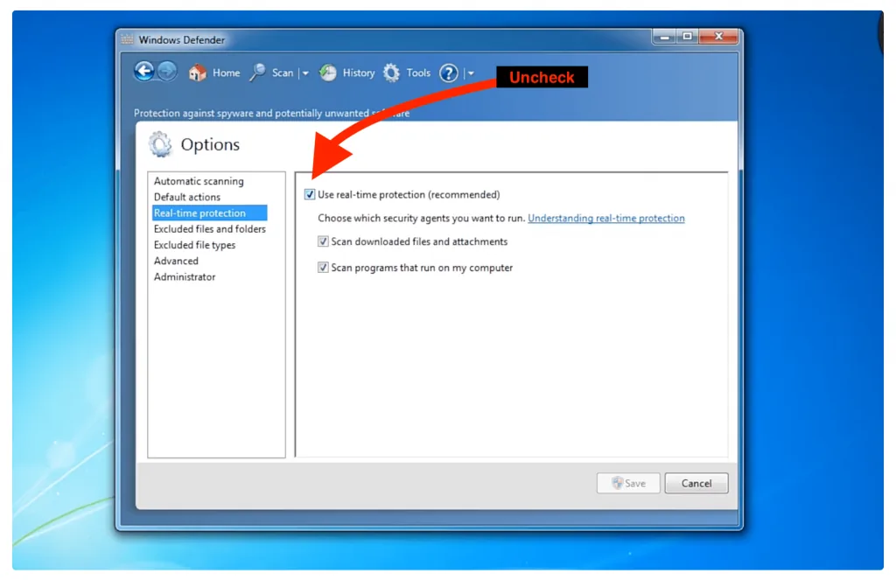The width and height of the screenshot is (896, 580).
Task: Select Advanced in options list
Action: (x=176, y=262)
